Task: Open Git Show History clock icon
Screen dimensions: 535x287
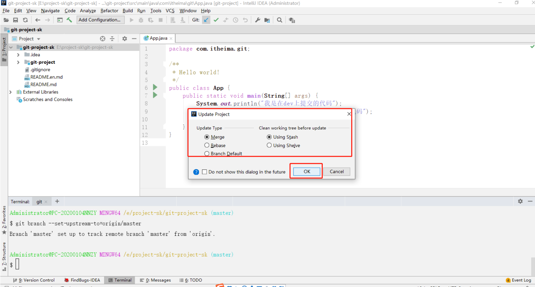Action: tap(236, 20)
